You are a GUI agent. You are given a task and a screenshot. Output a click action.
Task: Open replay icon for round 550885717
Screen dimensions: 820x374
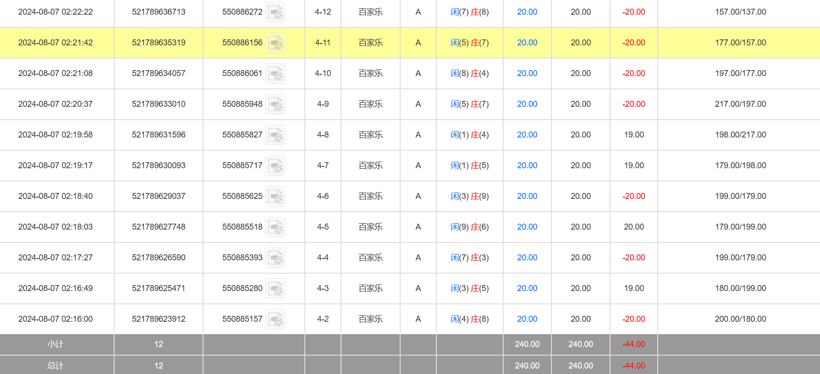click(275, 166)
